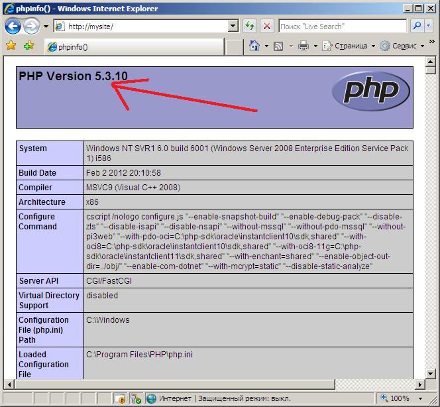This screenshot has width=440, height=407.
Task: Expand the Home button dropdown arrow
Action: (266, 46)
